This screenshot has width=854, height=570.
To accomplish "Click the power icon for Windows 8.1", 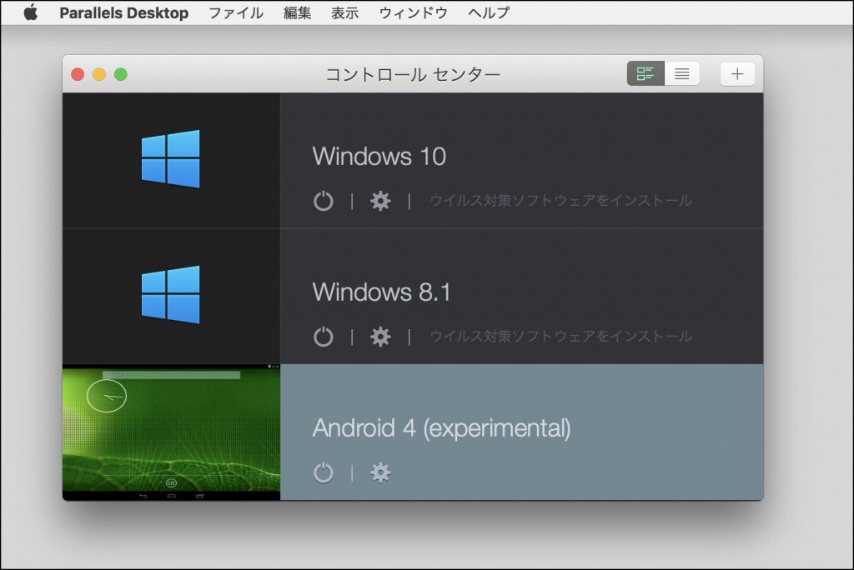I will pos(323,337).
